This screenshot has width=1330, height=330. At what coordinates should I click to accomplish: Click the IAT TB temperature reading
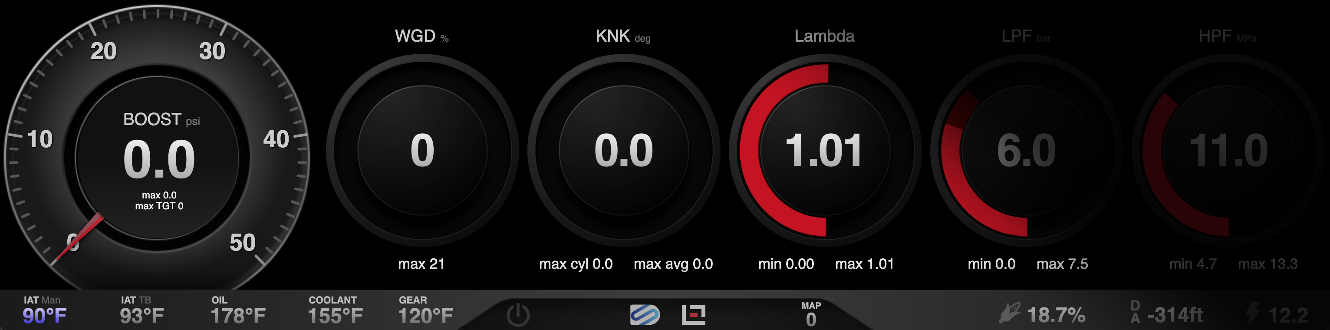(x=142, y=315)
